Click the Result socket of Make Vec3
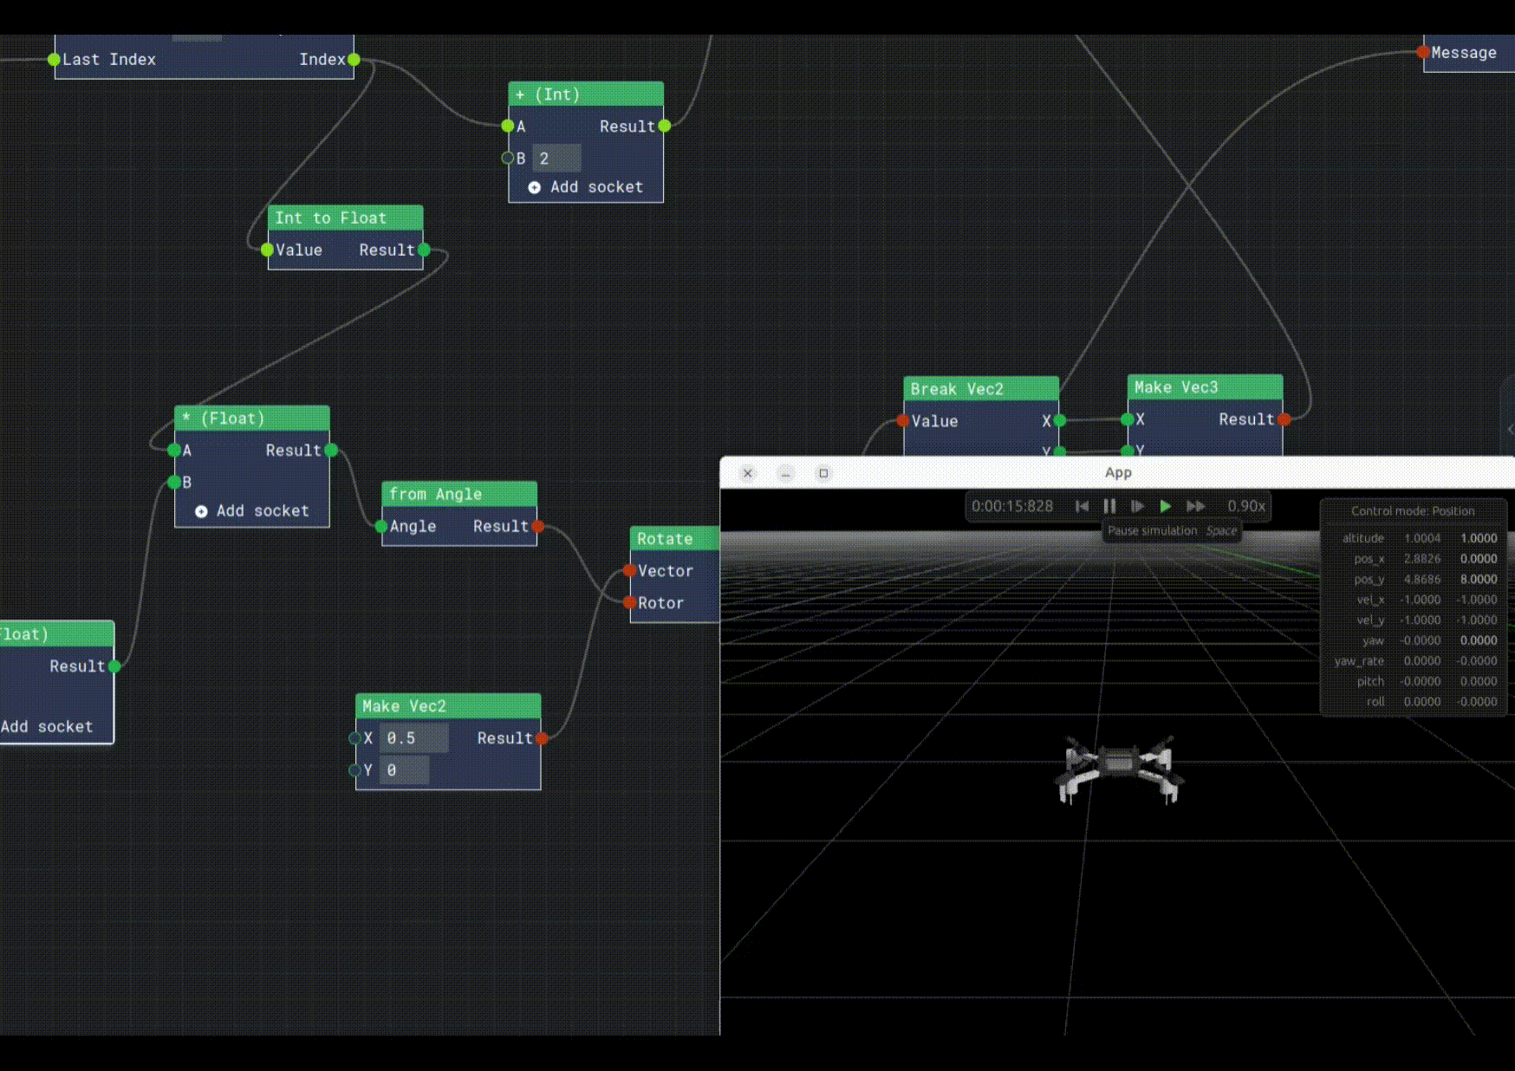1515x1071 pixels. coord(1284,419)
